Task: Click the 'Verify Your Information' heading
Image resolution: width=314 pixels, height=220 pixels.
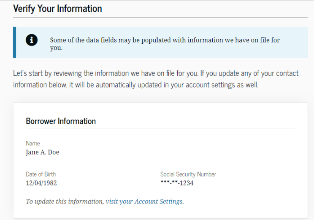Action: [57, 8]
